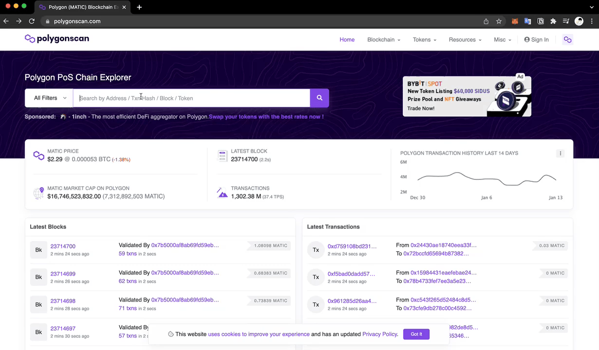Open the tab search chevron

[x=592, y=7]
